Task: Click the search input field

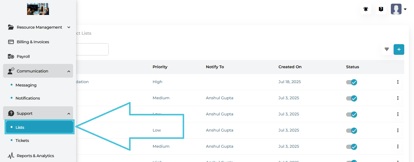Action: 92,49
